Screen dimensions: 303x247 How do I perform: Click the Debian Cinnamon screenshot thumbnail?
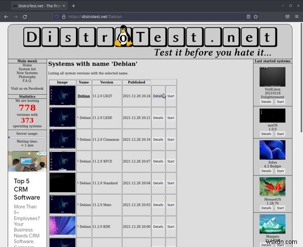[x=62, y=139]
